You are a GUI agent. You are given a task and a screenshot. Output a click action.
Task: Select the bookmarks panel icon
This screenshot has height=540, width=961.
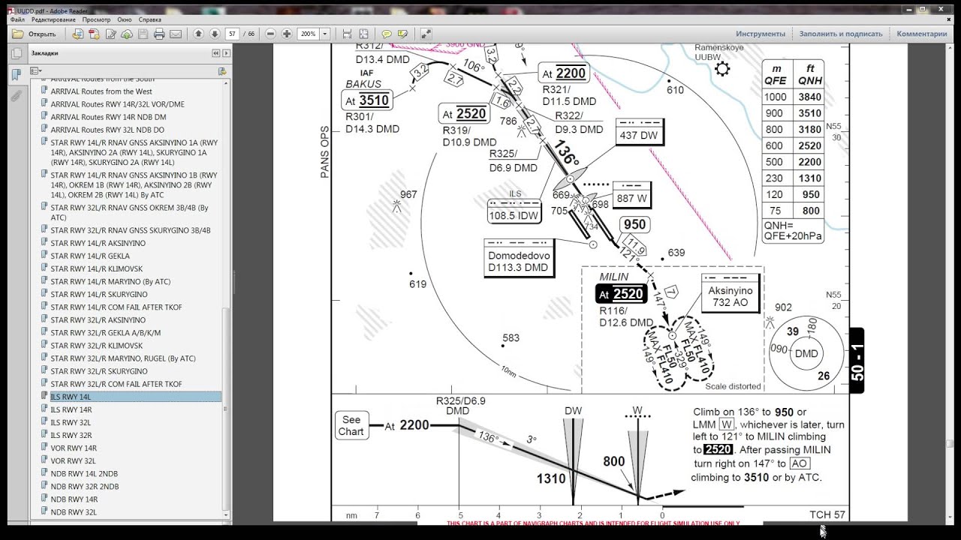coord(16,75)
